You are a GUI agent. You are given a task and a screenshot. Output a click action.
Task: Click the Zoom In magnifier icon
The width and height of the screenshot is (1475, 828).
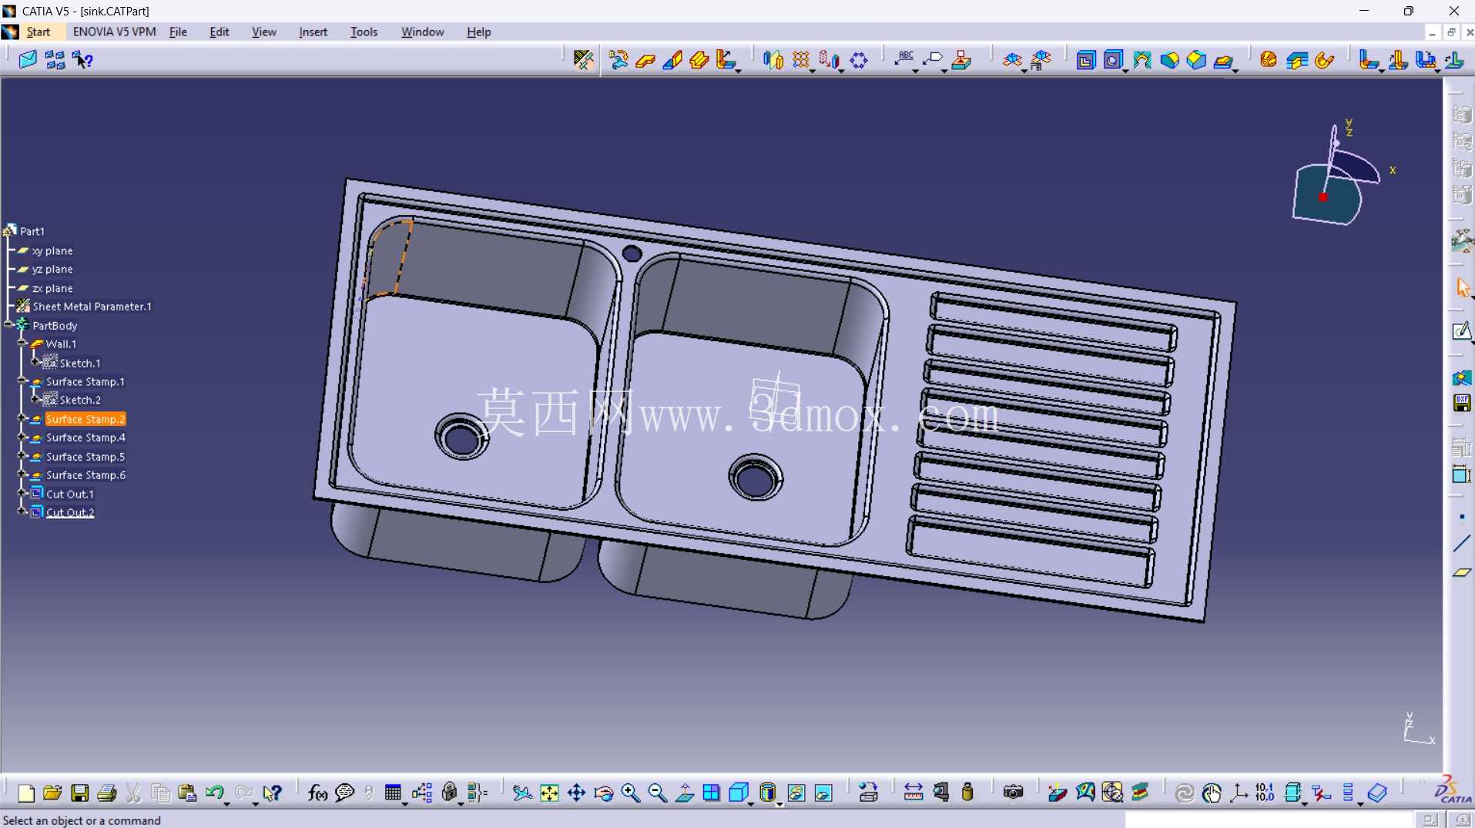coord(631,793)
